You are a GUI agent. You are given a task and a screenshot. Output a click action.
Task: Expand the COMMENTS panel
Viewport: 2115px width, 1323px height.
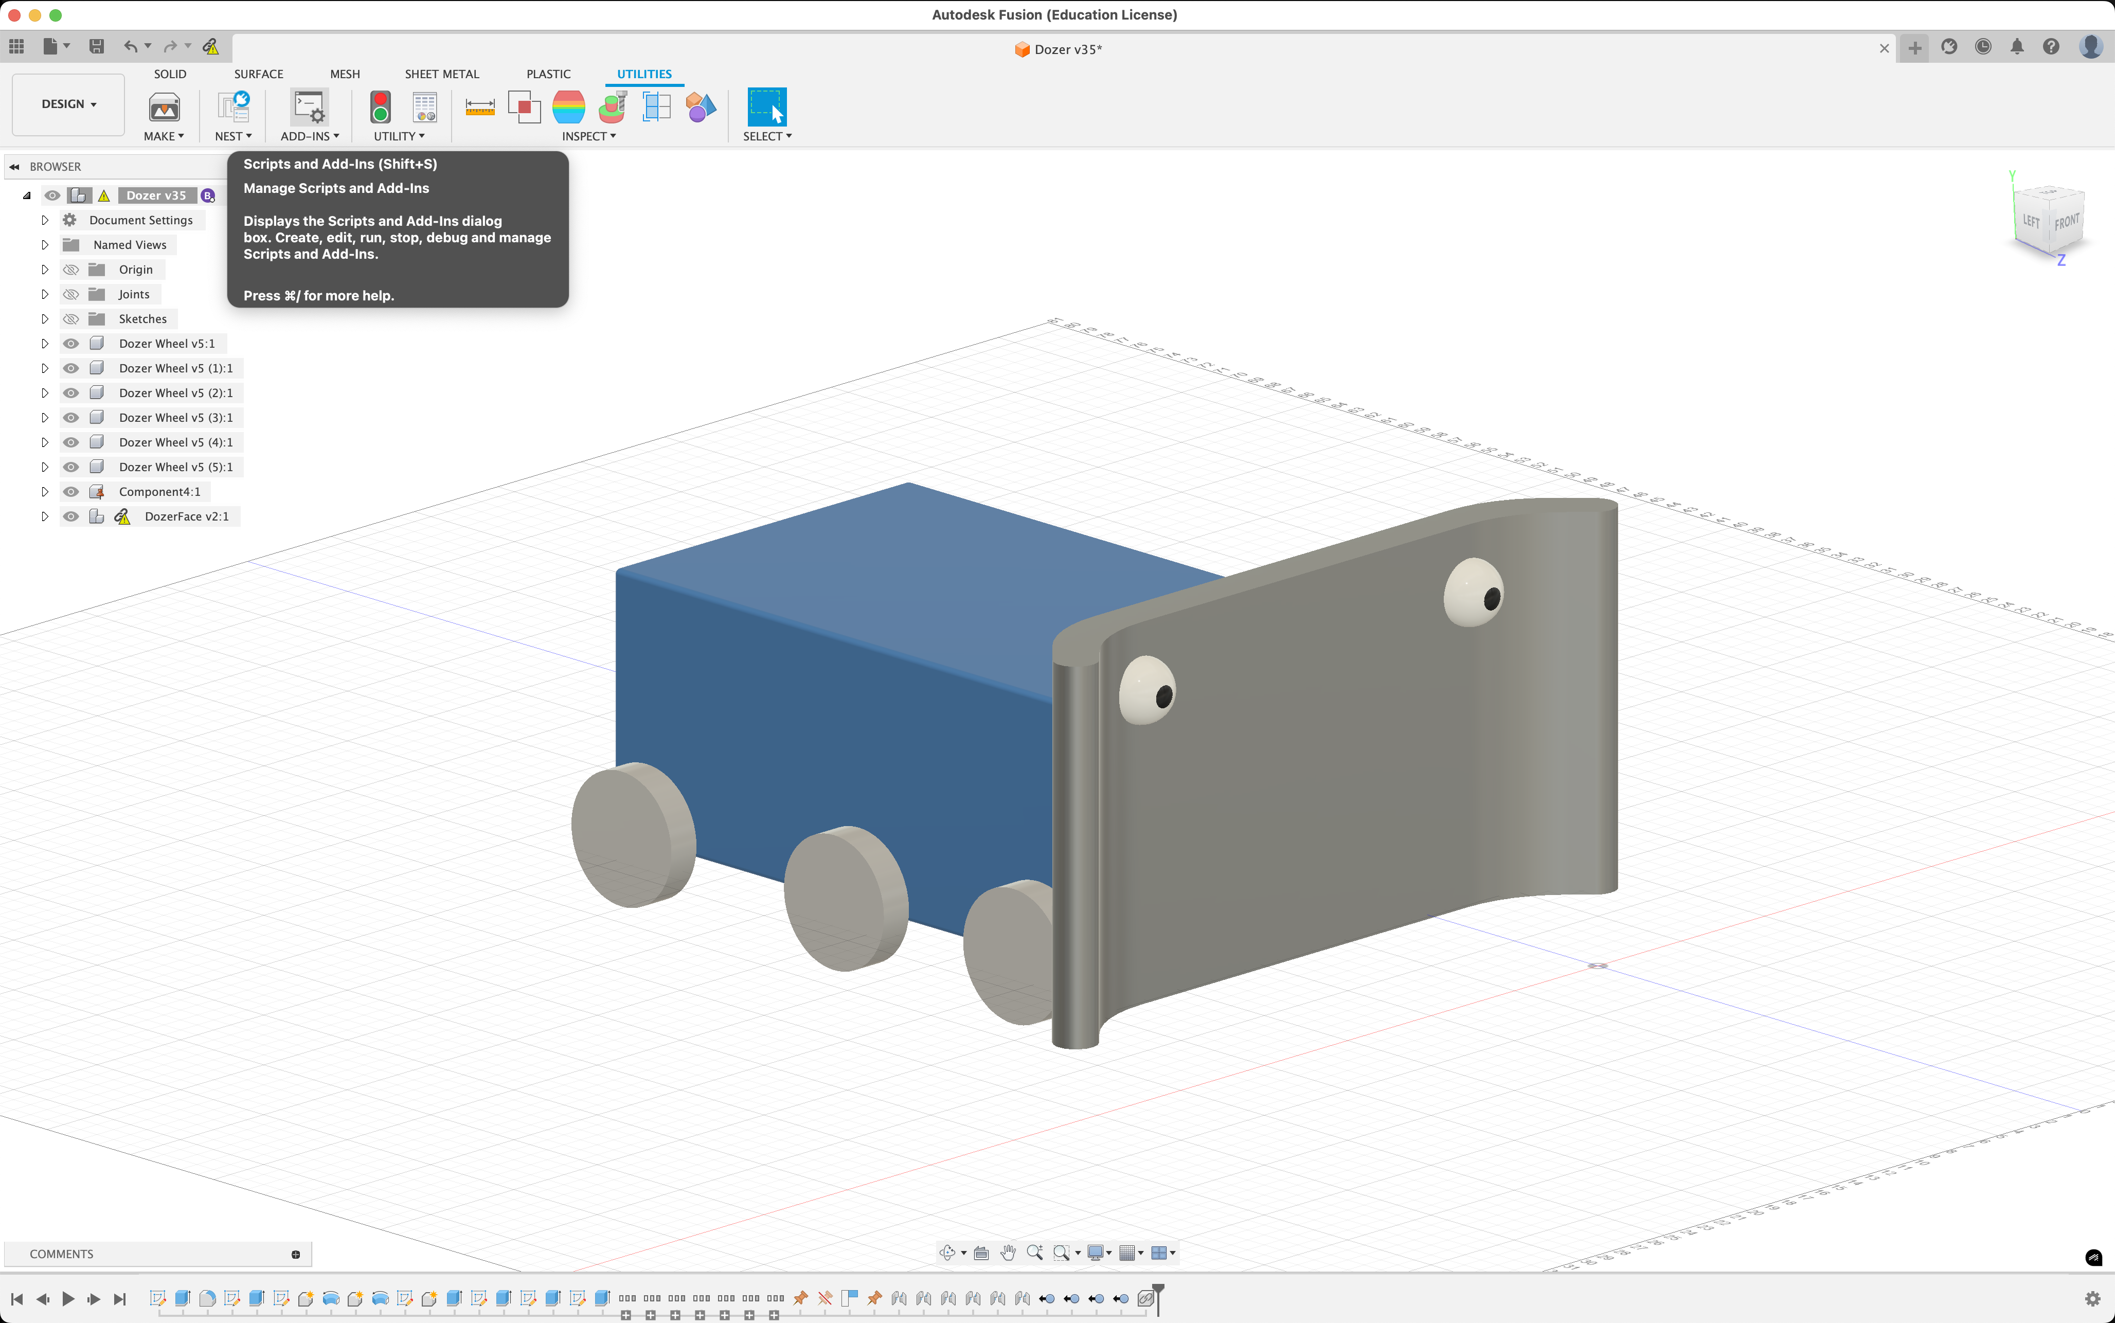pos(296,1255)
